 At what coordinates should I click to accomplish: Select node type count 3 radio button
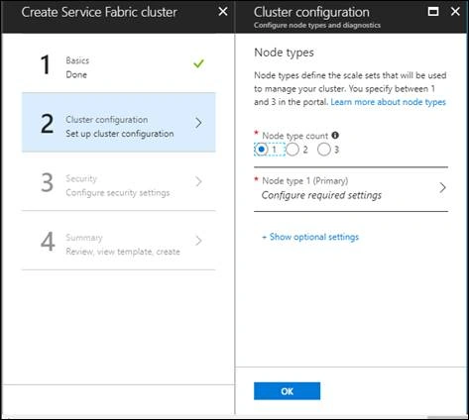[323, 150]
